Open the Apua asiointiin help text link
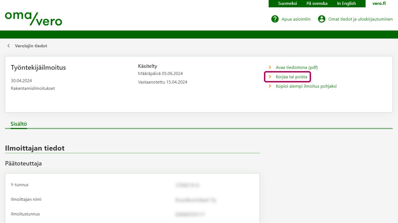This screenshot has width=398, height=223. (296, 19)
